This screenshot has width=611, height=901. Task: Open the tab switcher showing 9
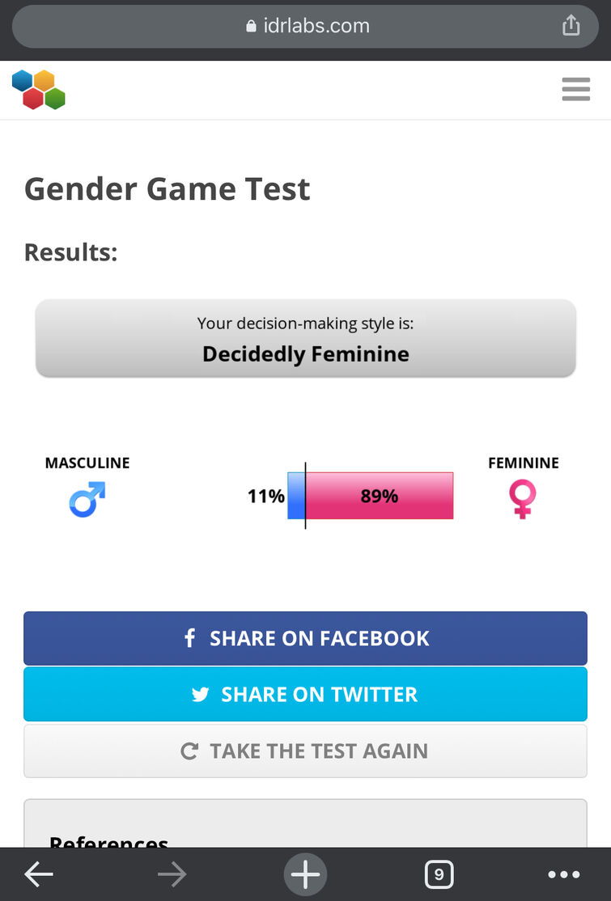click(x=439, y=874)
